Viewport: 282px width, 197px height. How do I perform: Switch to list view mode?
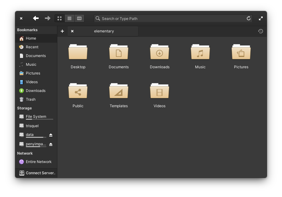tap(69, 18)
